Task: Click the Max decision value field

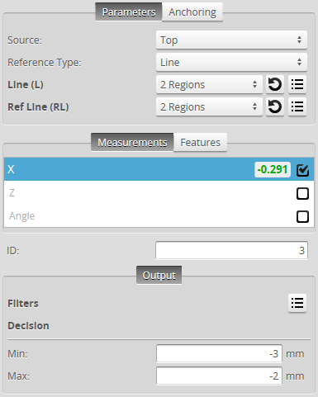Action: click(x=219, y=376)
